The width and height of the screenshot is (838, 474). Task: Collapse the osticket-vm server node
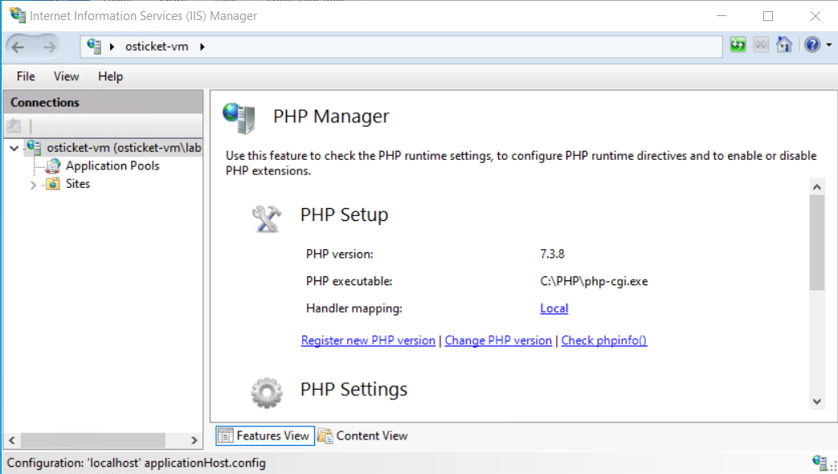click(x=14, y=148)
